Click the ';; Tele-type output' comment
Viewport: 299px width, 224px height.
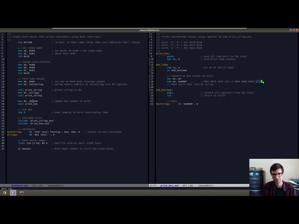[31, 79]
